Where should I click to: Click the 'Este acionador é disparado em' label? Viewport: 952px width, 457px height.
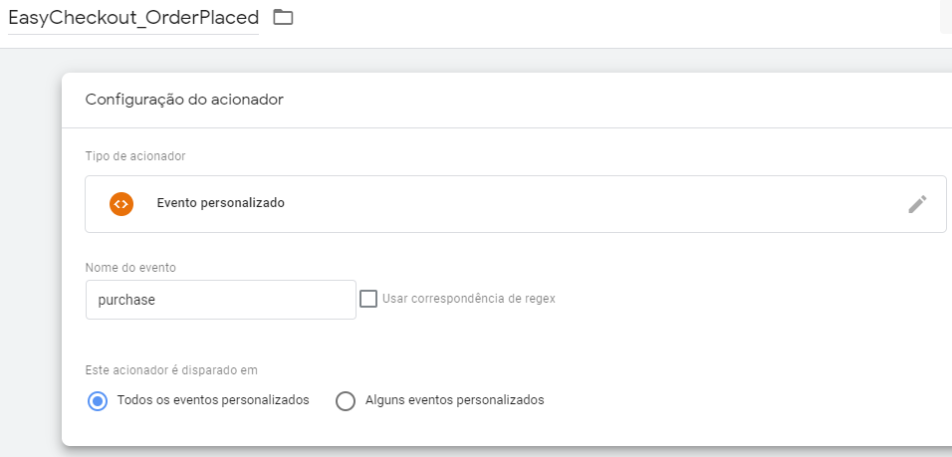tap(171, 369)
